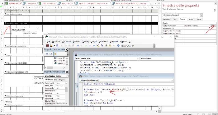Open Project Explorer via its toolbar icon

pos(102,45)
